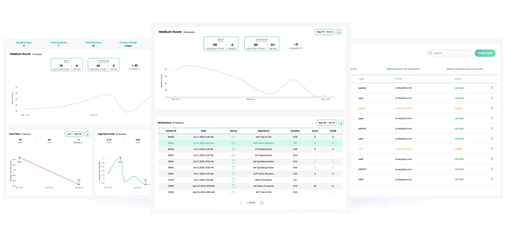Screen dimensions: 507x237
Task: Sort the users table by Role
Action: 361,79
